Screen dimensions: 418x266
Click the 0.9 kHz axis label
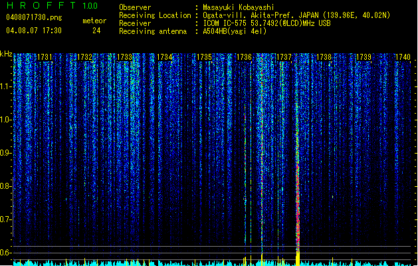[x=5, y=153]
